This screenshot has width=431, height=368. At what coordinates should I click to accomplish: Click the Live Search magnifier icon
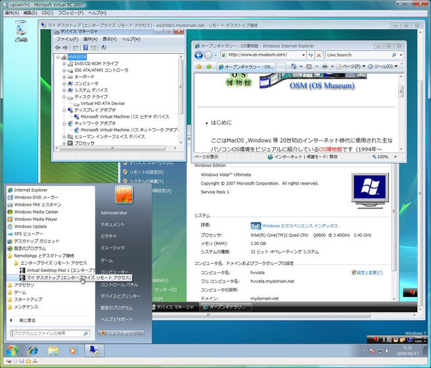click(394, 55)
